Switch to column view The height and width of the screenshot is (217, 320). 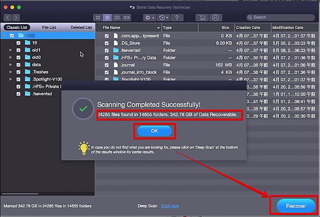(x=117, y=18)
